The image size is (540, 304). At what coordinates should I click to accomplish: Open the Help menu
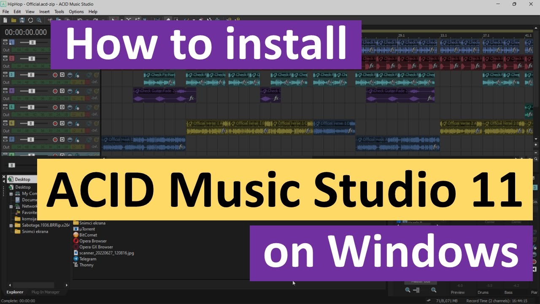tap(93, 11)
